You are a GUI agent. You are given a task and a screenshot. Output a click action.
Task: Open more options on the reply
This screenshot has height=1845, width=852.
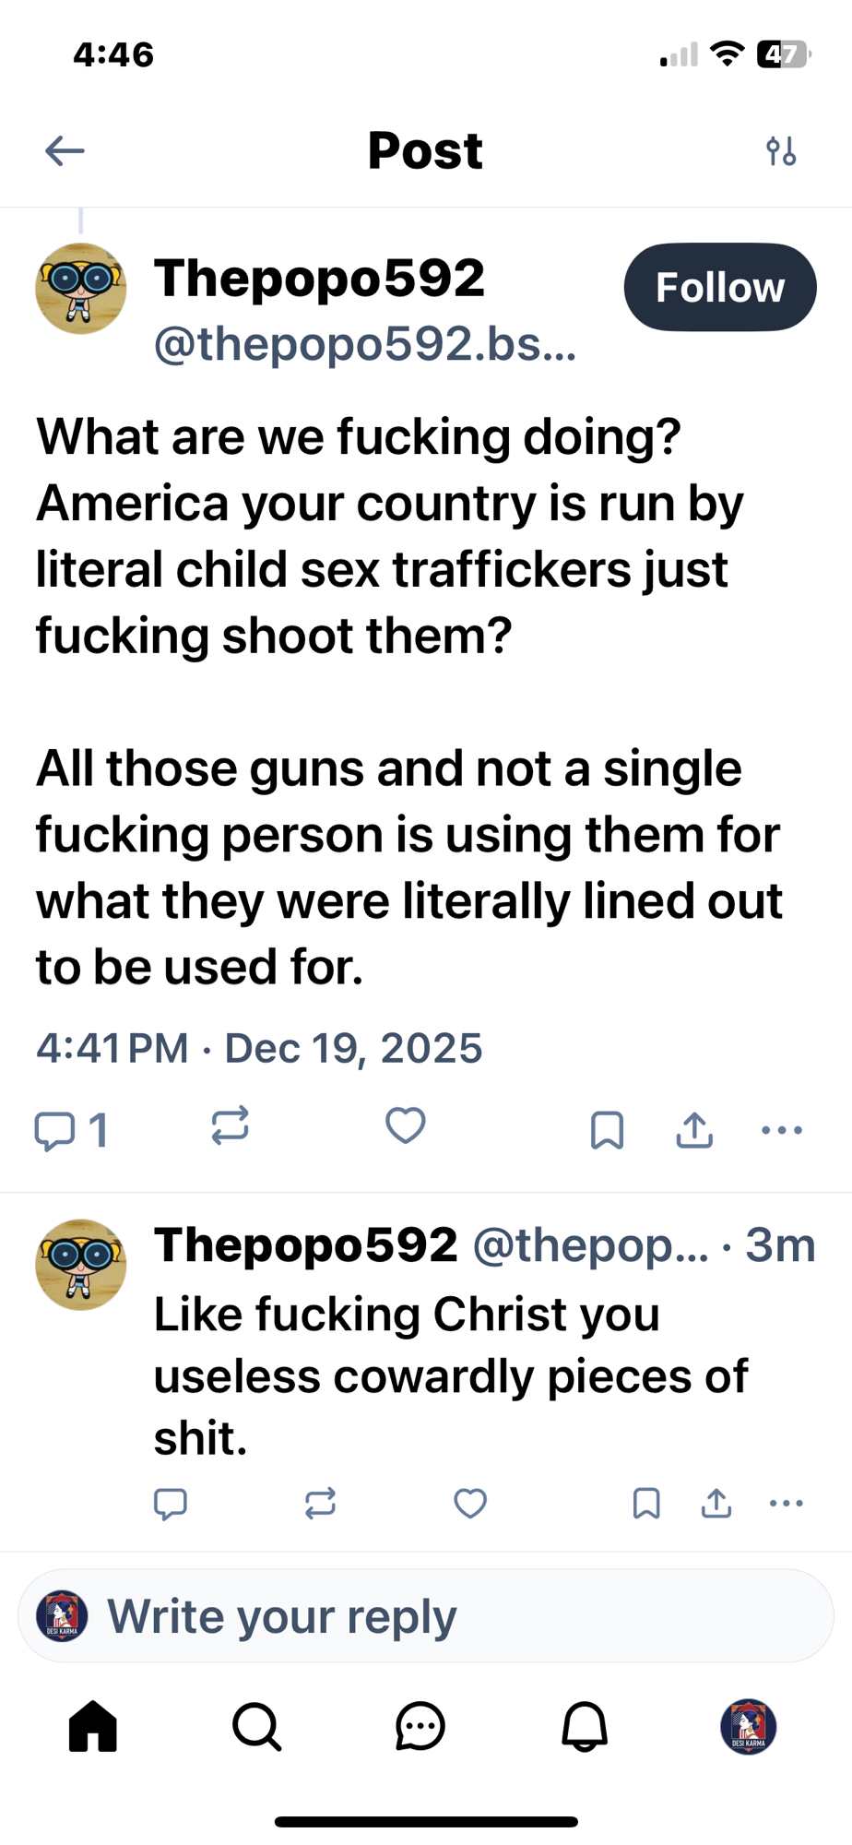pyautogui.click(x=786, y=1504)
